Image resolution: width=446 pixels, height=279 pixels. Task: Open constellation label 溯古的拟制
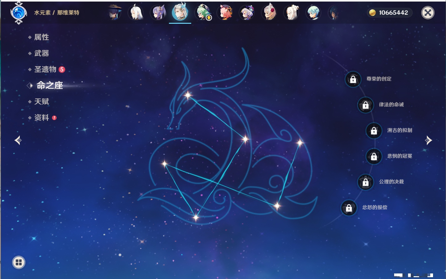400,130
